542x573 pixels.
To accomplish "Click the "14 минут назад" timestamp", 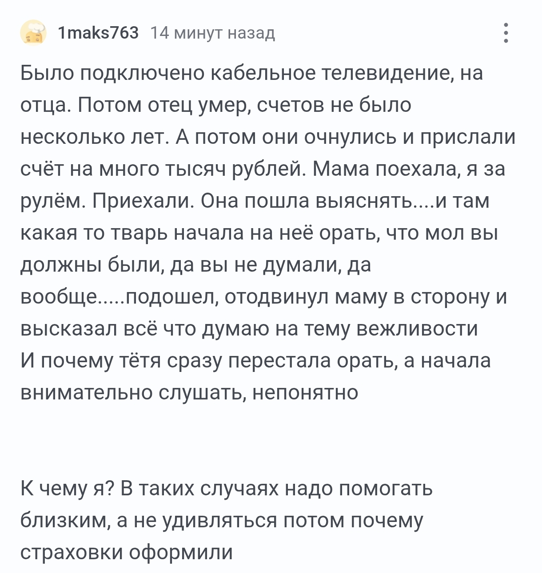I will (x=213, y=33).
